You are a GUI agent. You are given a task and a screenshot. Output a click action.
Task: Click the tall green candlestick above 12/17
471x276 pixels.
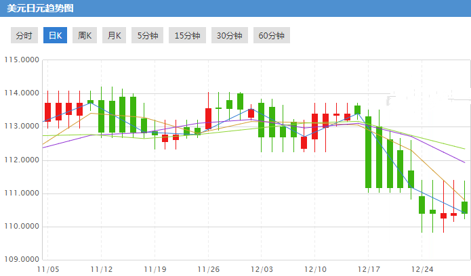click(x=368, y=152)
